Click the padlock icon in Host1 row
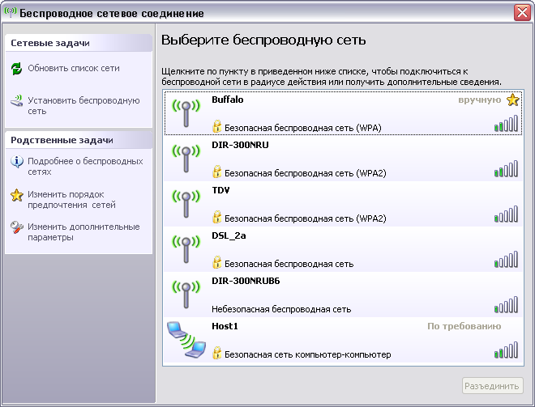Screen dimensions: 535x407 point(216,353)
